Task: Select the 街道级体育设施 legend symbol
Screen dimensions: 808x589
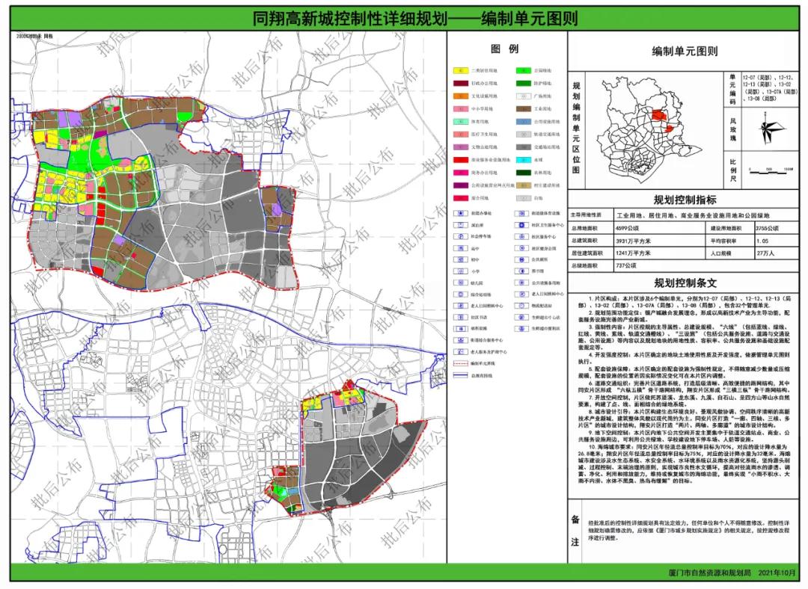Action: click(x=522, y=213)
